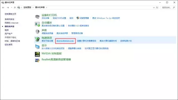Open 高级打印机设置 link
This screenshot has width=178, height=100.
[59, 18]
